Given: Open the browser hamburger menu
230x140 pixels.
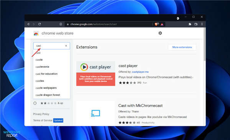Looking at the screenshot, I should [202, 24].
